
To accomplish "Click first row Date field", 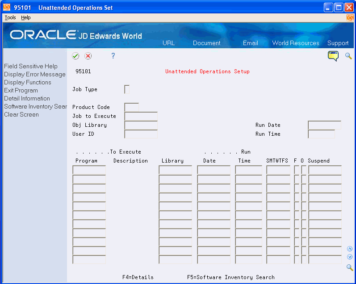I will point(214,170).
